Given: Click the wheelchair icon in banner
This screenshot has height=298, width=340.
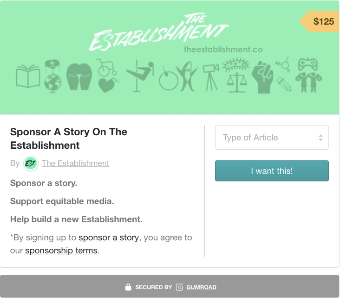Looking at the screenshot, I should (x=104, y=68).
